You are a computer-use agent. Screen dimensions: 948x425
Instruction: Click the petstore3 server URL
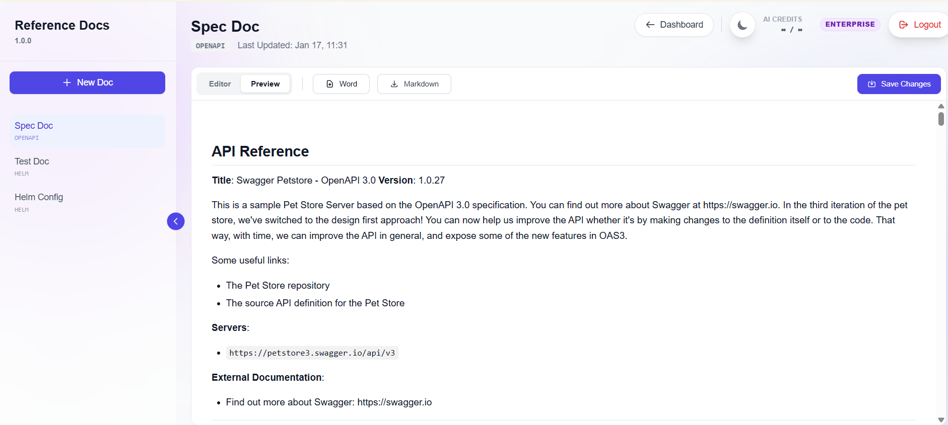pyautogui.click(x=312, y=353)
